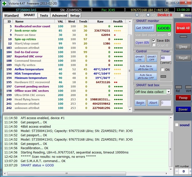Click the Name column header
Viewport: 192px width, 177px height.
(x=34, y=21)
